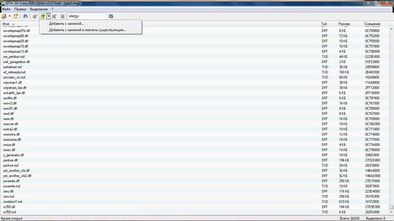Select file yosemite.dff

click(x=11, y=181)
